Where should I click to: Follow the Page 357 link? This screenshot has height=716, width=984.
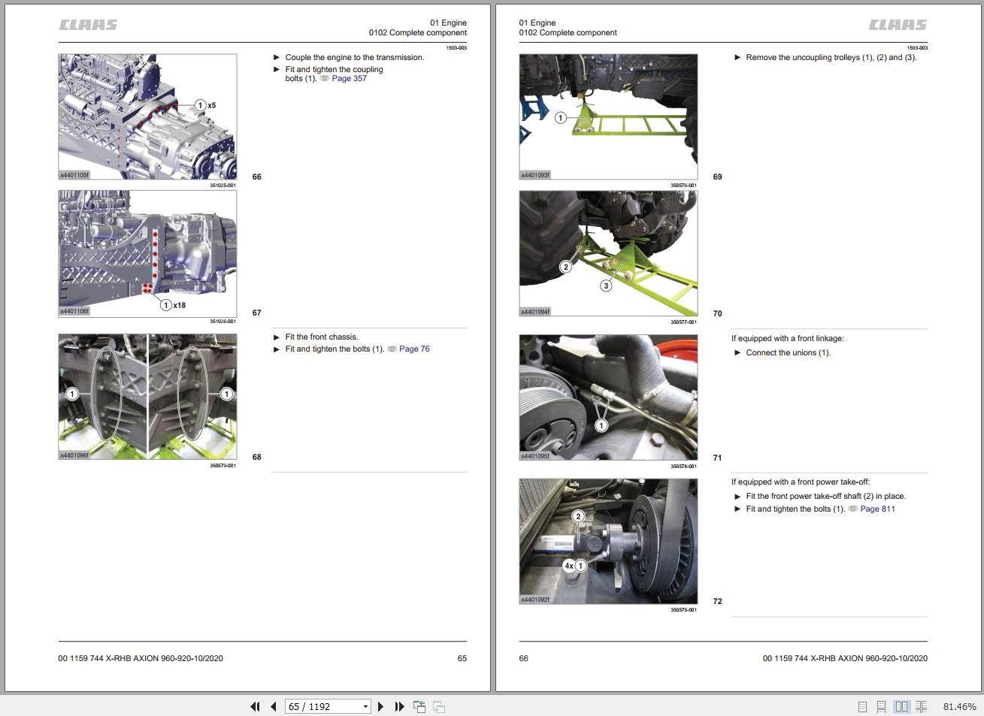pyautogui.click(x=349, y=78)
